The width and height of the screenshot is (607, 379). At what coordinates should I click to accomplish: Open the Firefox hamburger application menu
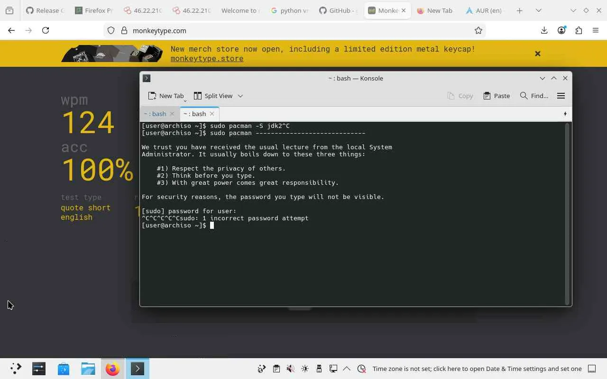point(596,30)
